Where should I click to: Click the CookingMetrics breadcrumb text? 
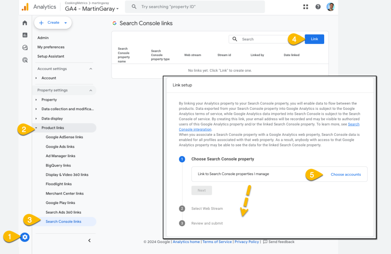[x=76, y=3]
